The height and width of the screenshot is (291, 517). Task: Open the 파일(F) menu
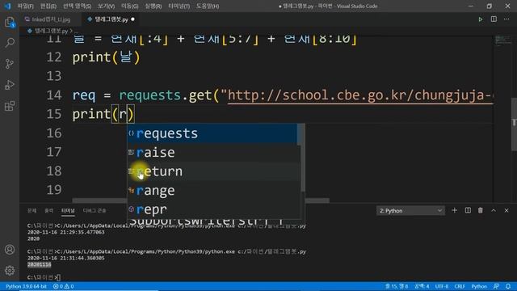coord(25,6)
